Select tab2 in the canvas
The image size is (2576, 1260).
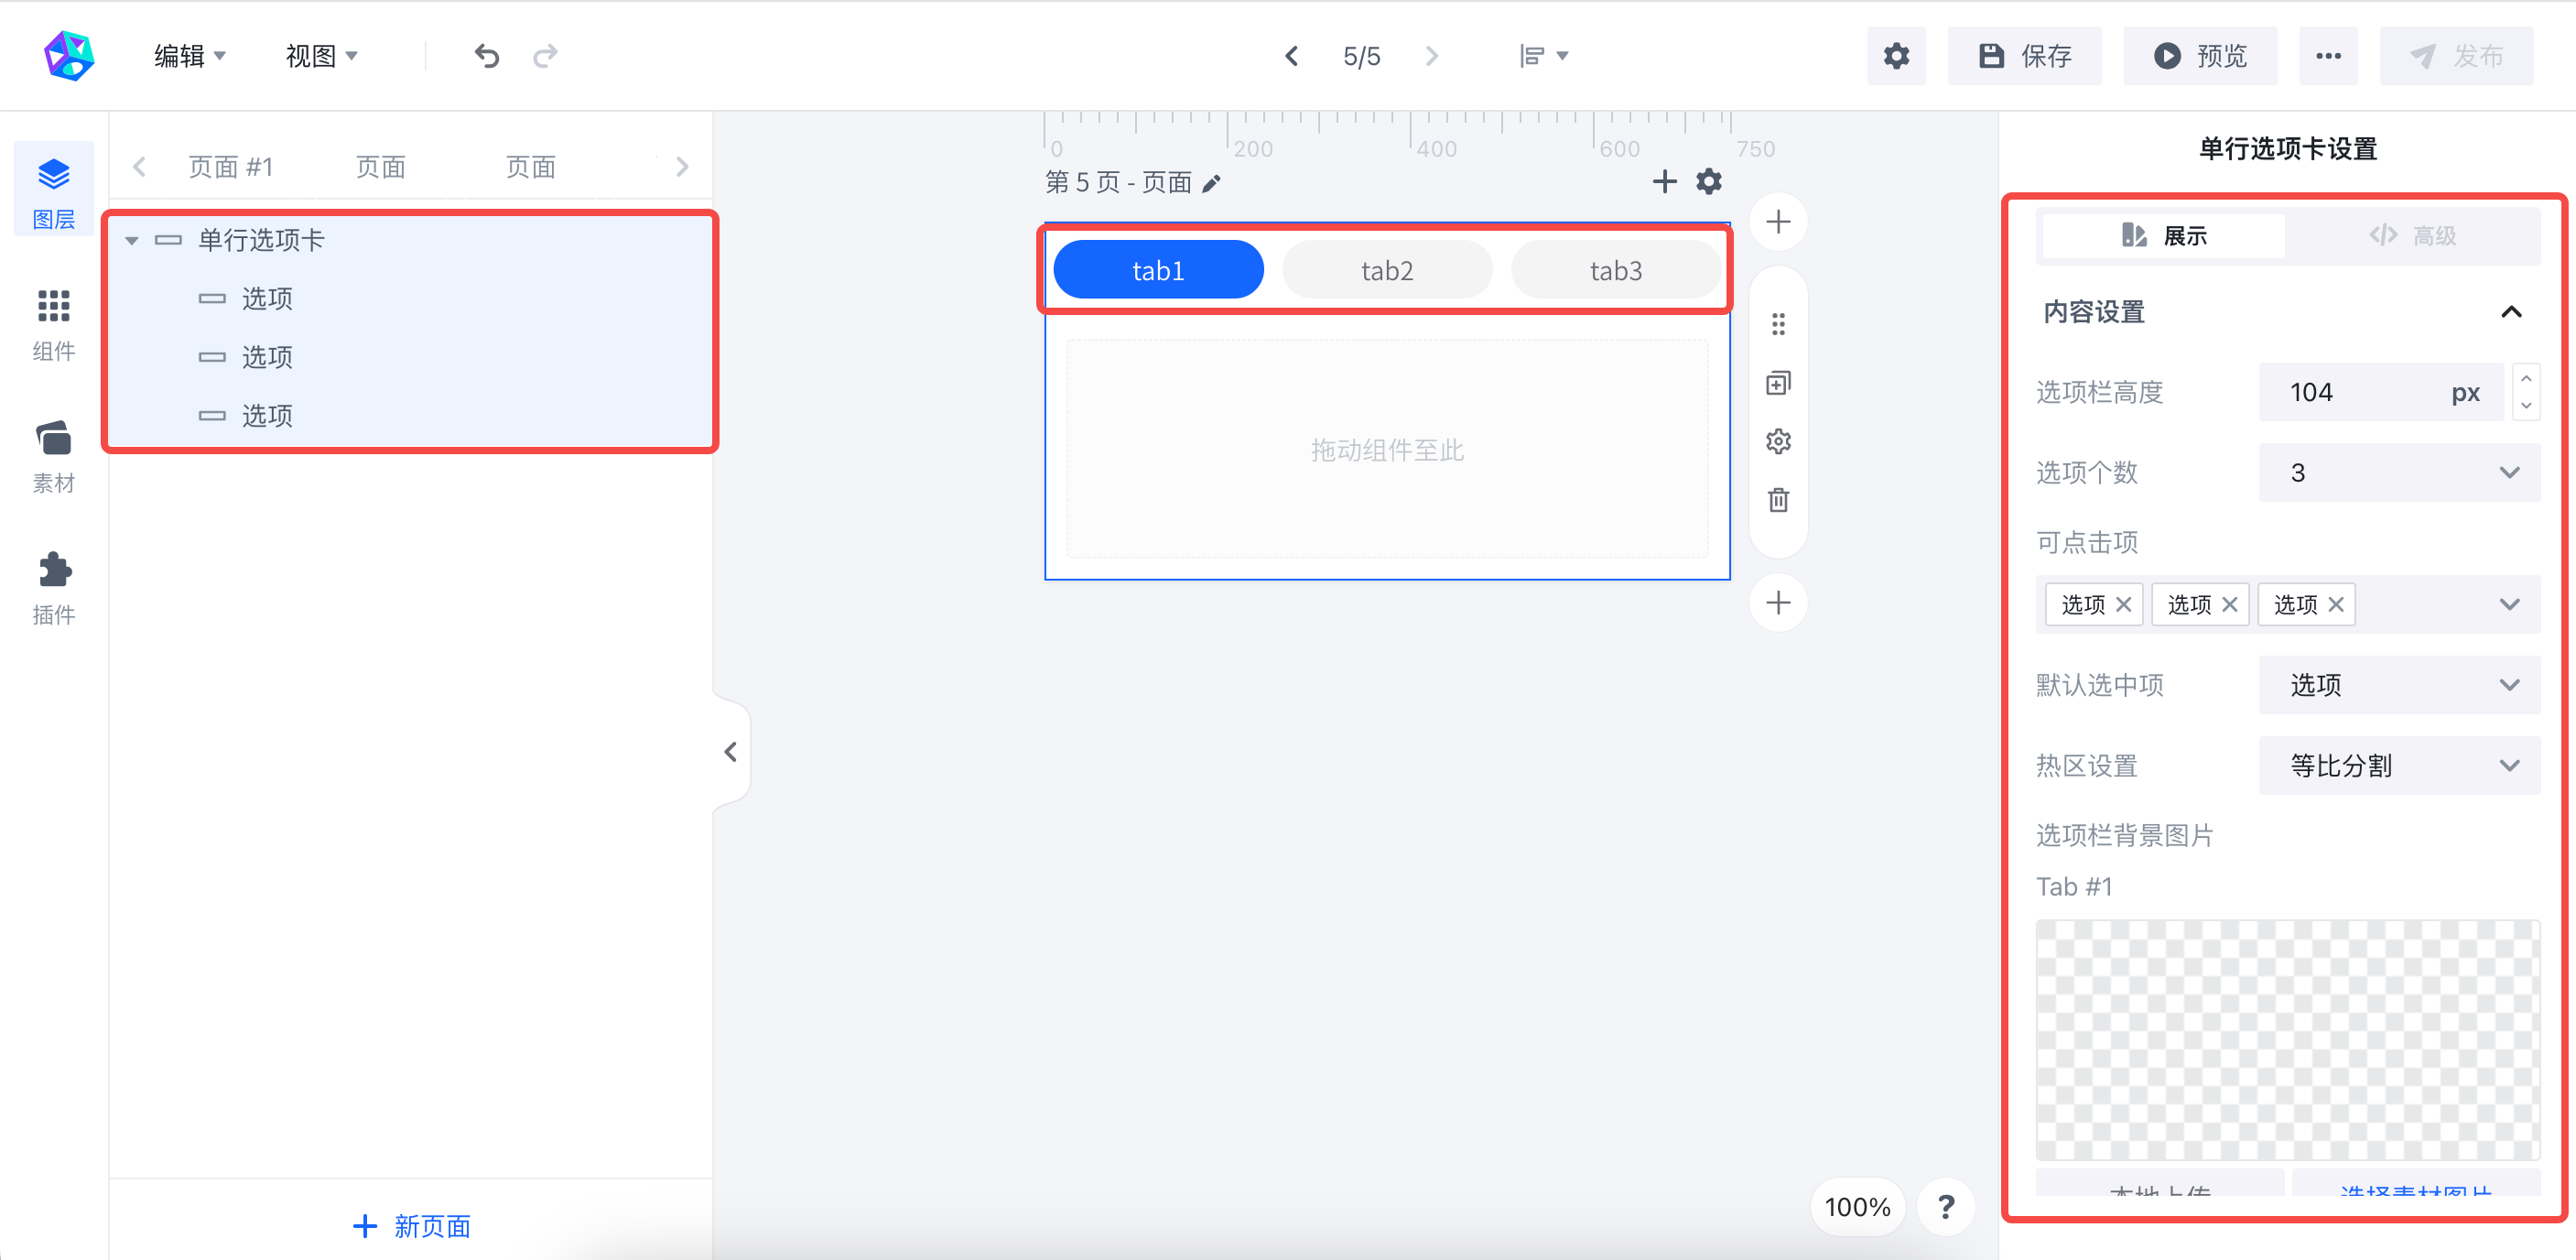(x=1387, y=270)
